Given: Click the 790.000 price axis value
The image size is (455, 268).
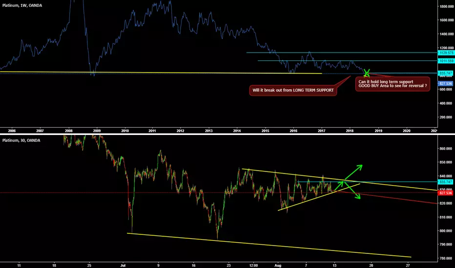Looking at the screenshot, I should [446, 245].
